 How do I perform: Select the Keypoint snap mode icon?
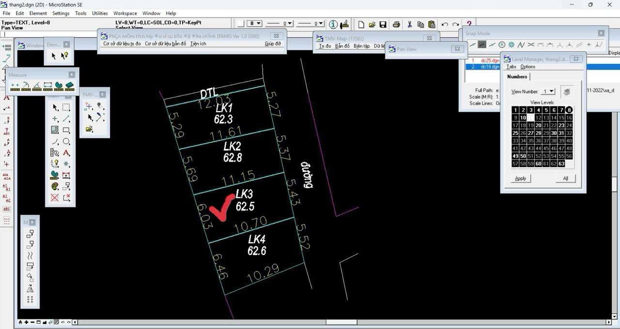coord(482,45)
